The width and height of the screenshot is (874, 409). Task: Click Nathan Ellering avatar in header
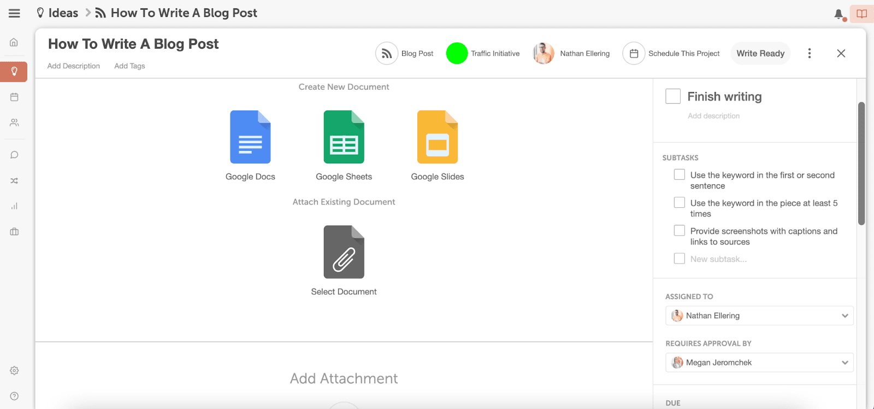[544, 54]
